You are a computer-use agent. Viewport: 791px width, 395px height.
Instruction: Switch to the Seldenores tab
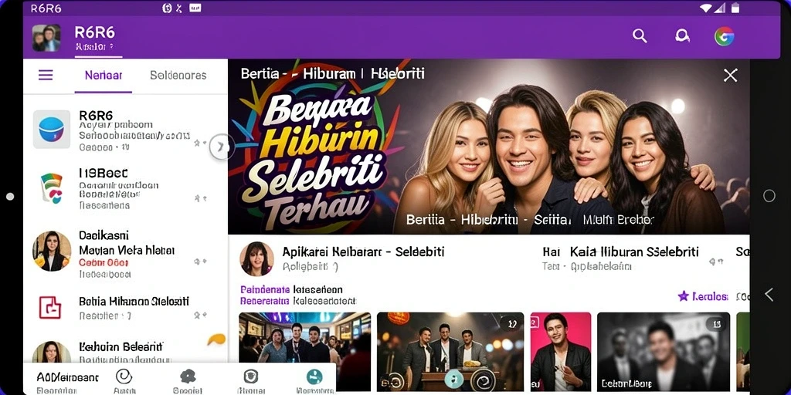click(178, 76)
